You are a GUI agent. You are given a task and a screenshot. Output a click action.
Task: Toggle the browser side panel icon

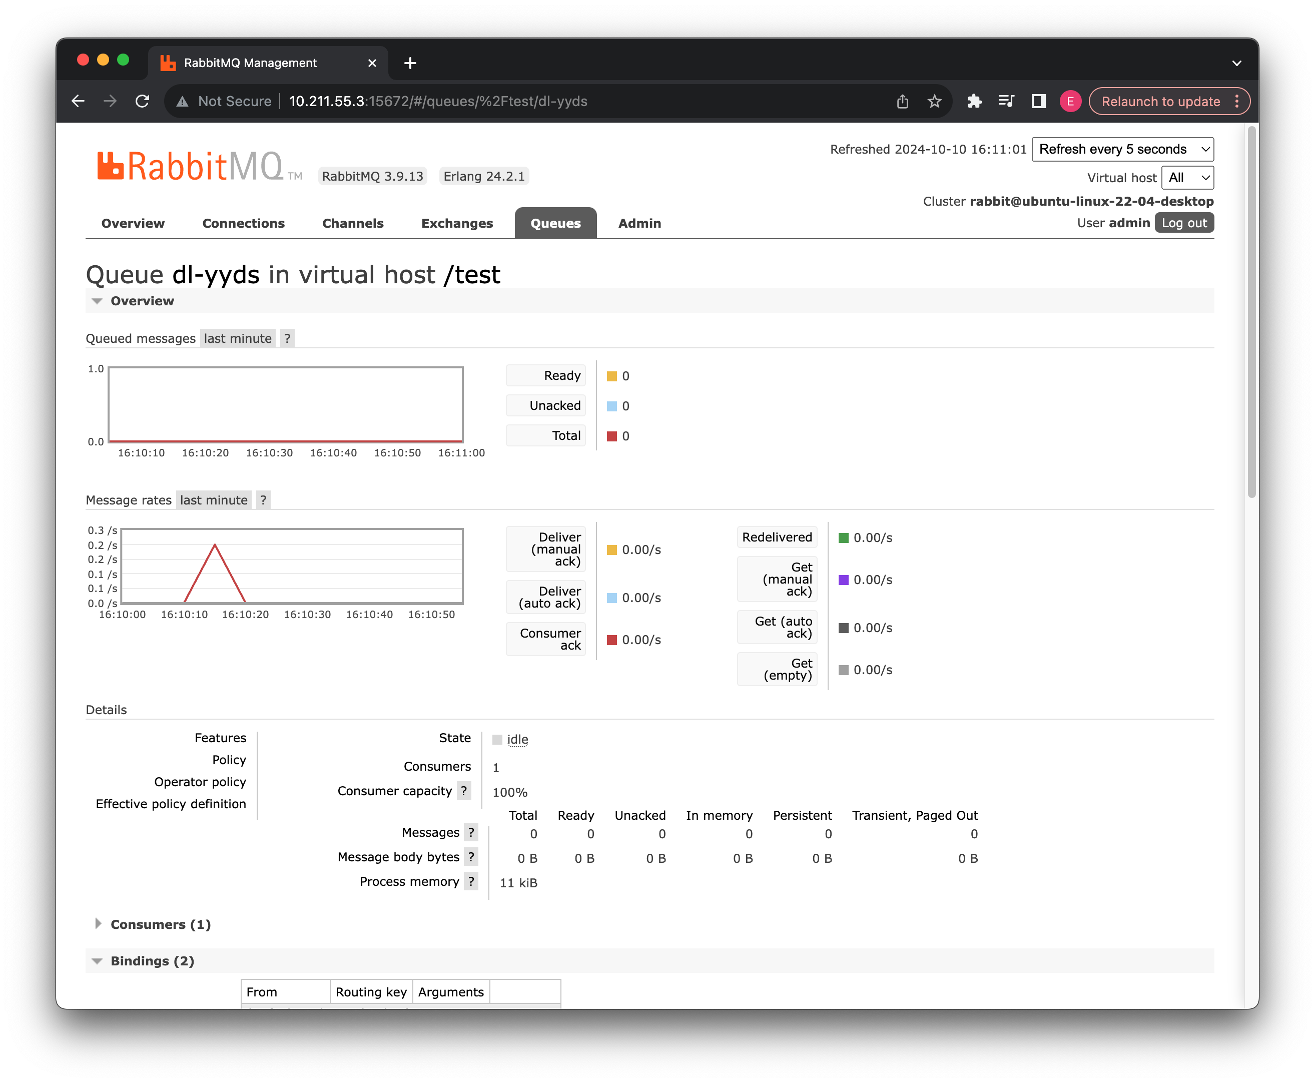click(1038, 101)
